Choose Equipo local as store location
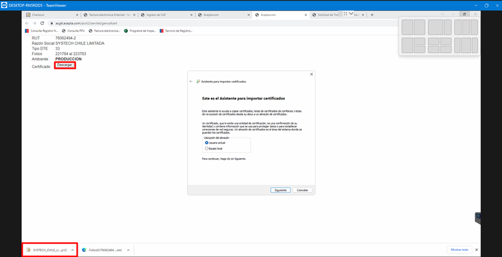 (x=207, y=148)
